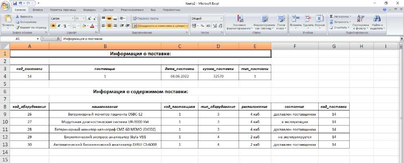Viewport: 404px width, 163px height.
Task: Save the workbook from Quick Access
Action: [14, 3]
